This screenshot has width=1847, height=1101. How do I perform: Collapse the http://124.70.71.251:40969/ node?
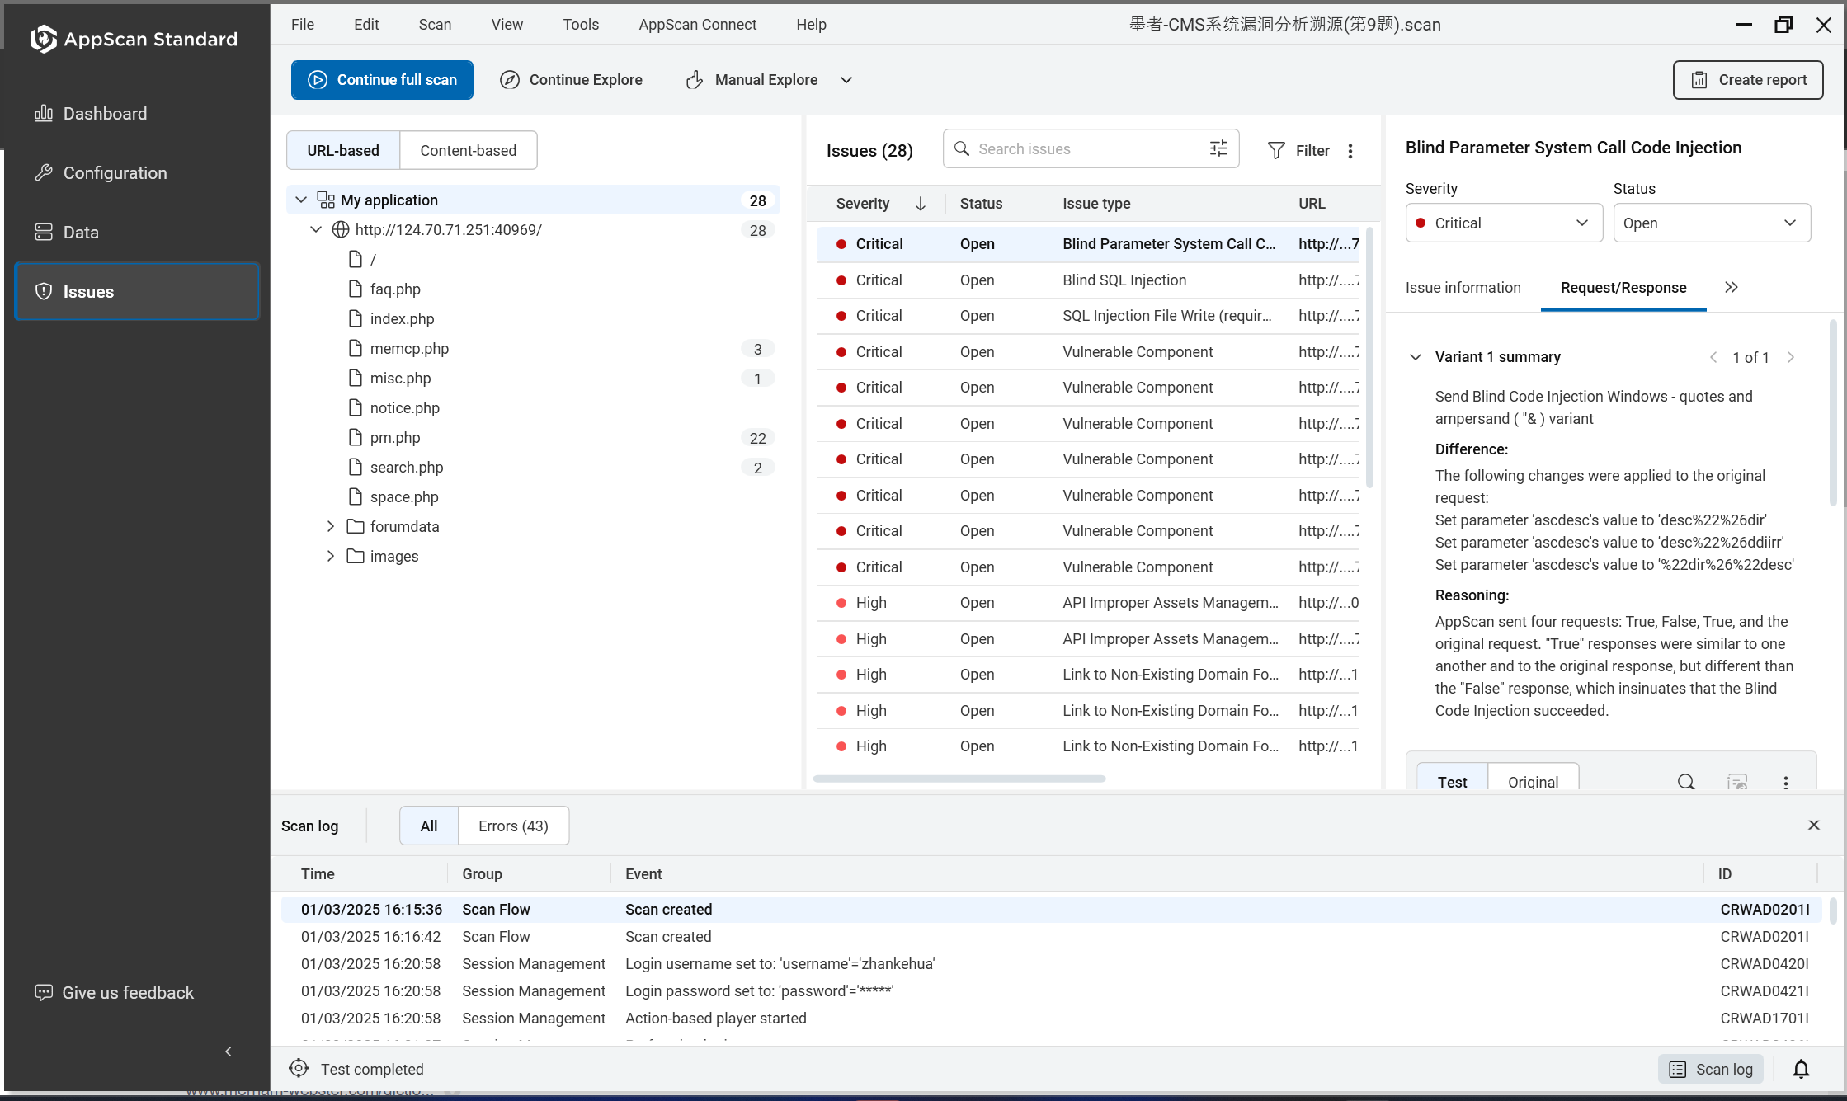coord(316,229)
